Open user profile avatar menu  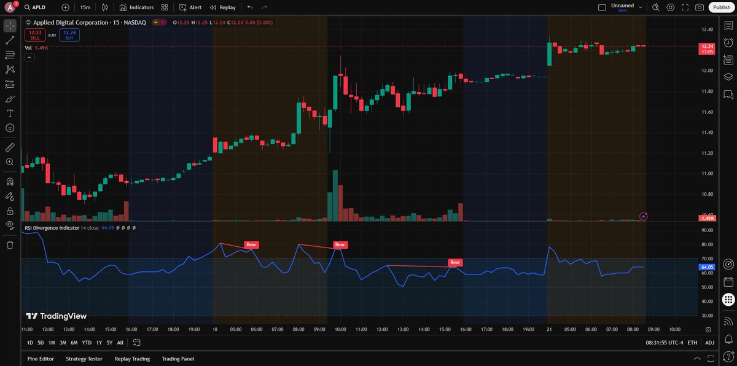coord(10,7)
